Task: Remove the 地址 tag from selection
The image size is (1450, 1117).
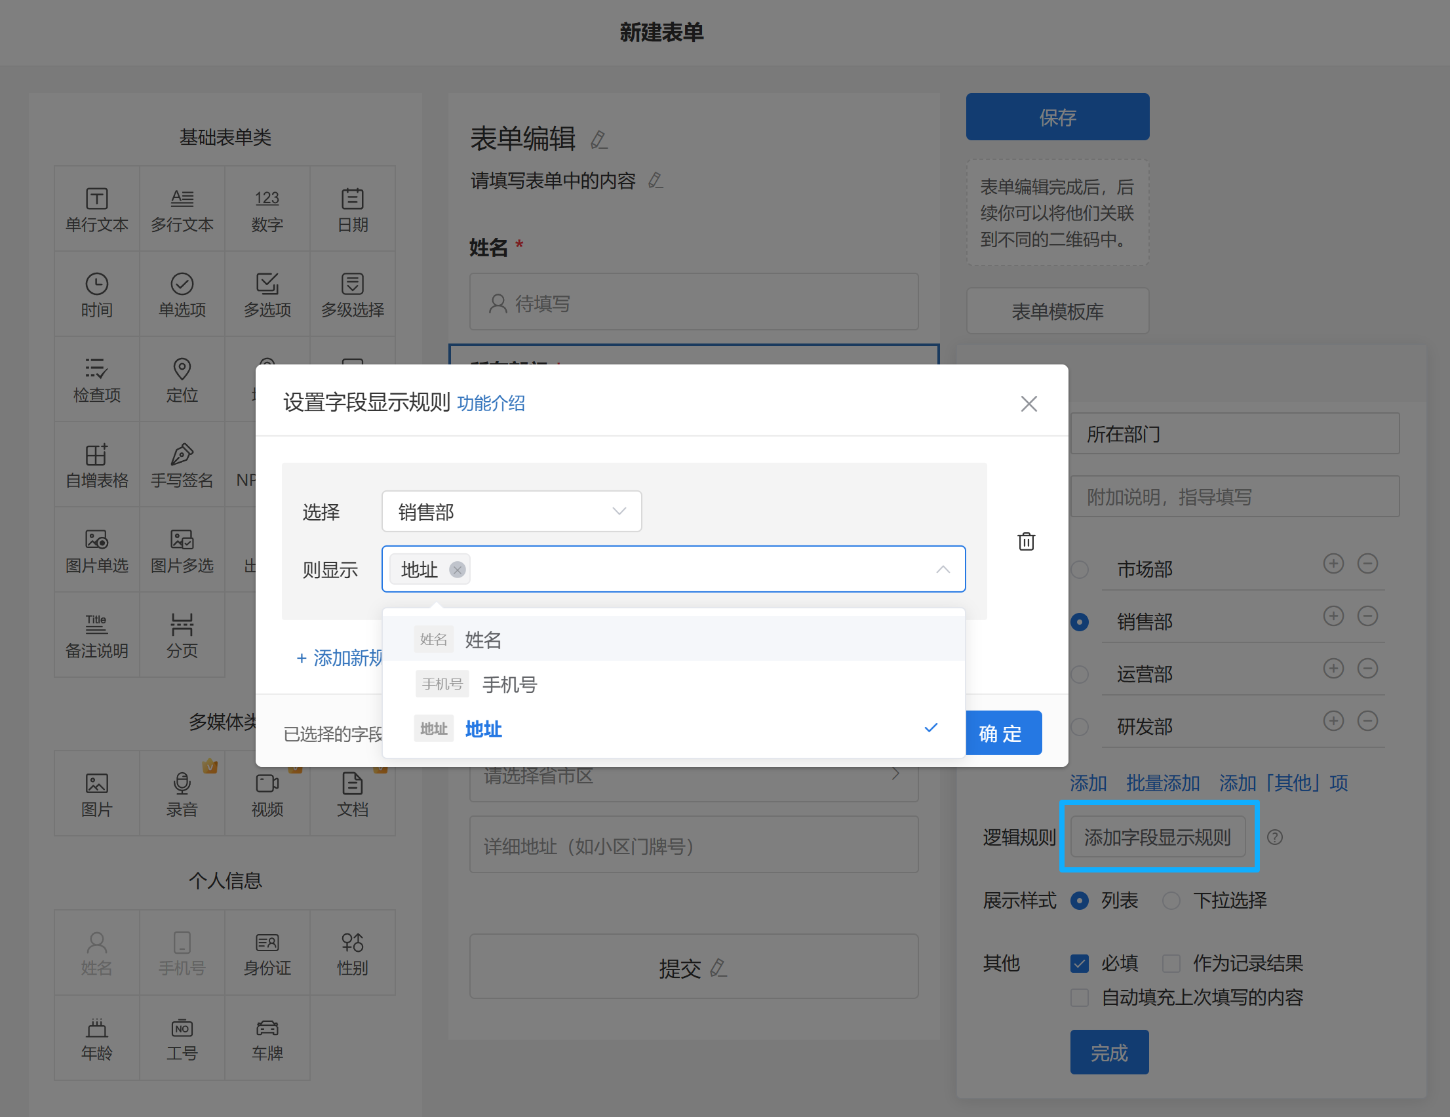Action: (457, 569)
